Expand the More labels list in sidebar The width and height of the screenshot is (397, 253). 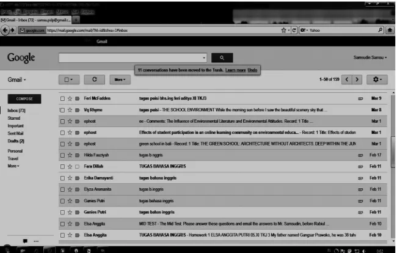point(13,166)
